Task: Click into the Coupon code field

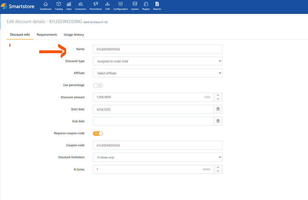Action: [158, 145]
